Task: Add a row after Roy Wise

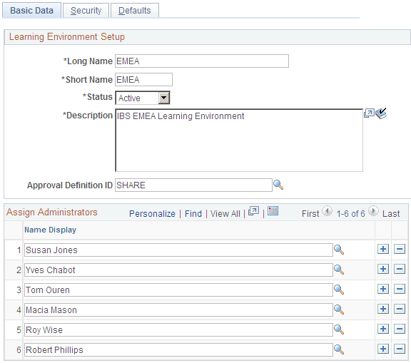Action: pyautogui.click(x=383, y=329)
